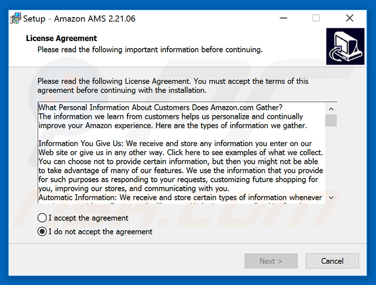Click inside the license agreement text box
Screen dimensions: 376x285
click(x=181, y=153)
